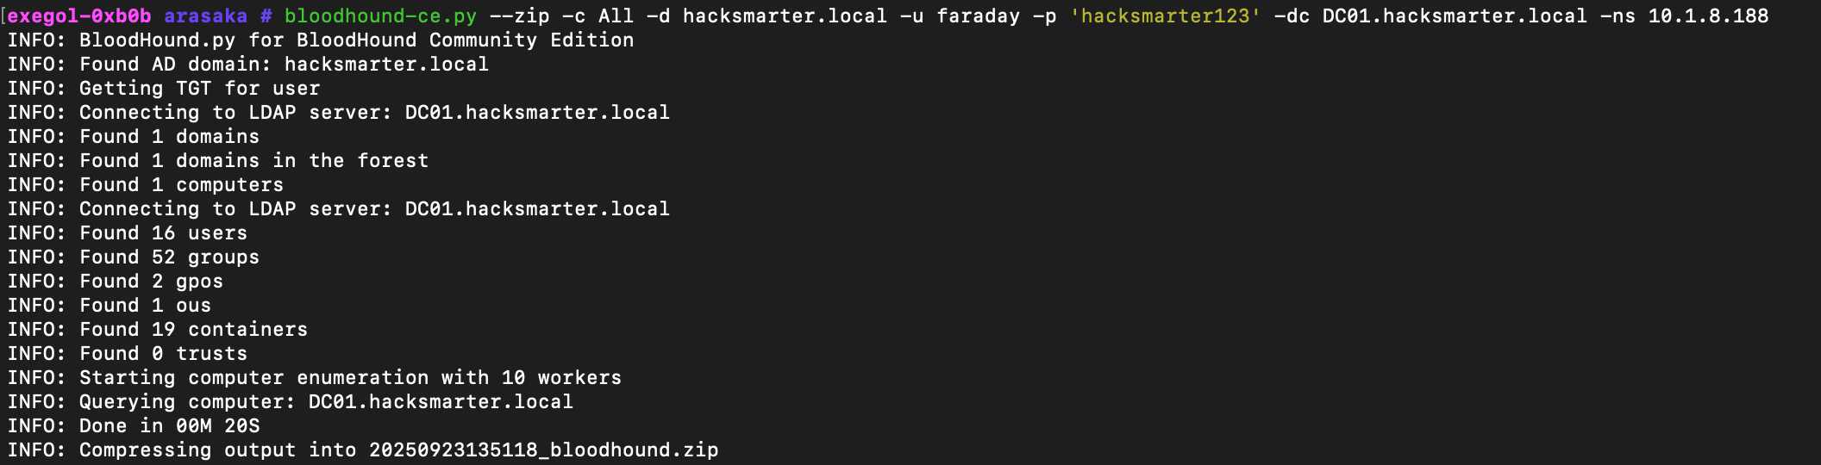Click the bloodhound-ce.py command name
Screen dimensions: 1821x465
[x=380, y=16]
